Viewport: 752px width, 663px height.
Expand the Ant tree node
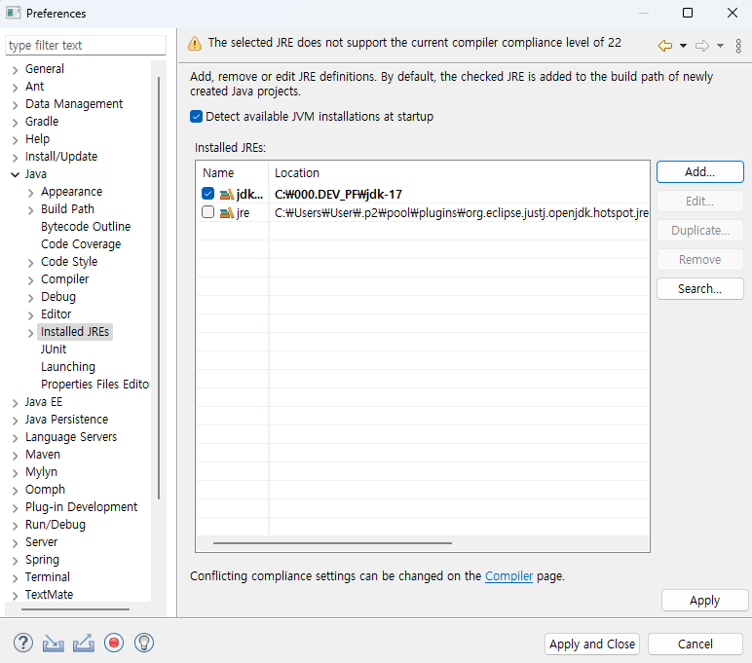click(16, 88)
